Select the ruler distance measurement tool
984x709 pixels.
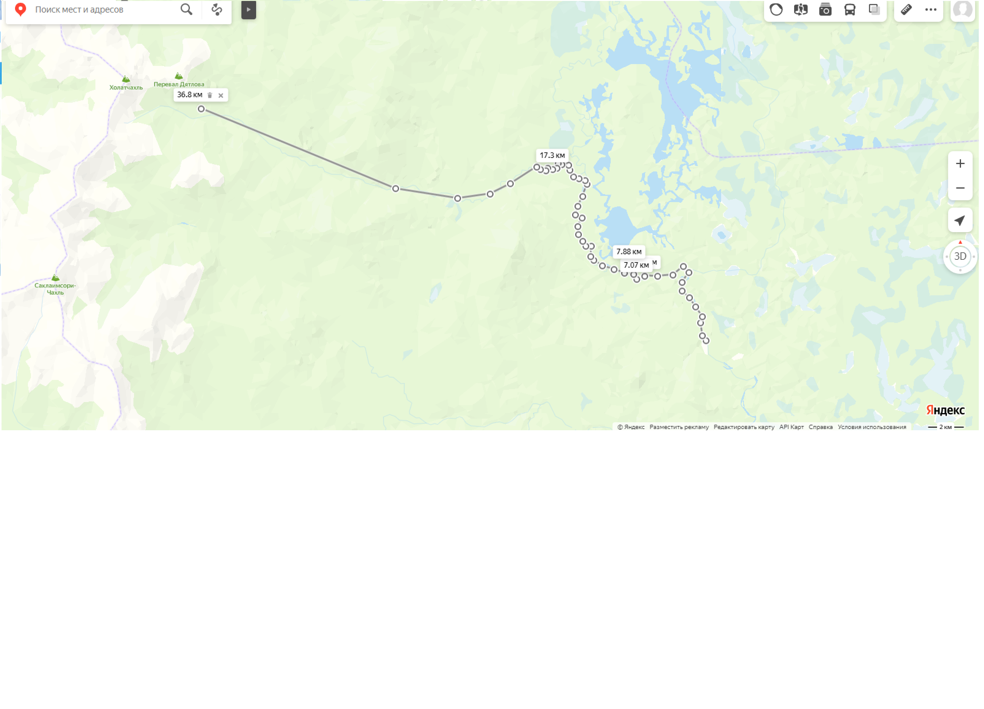[x=907, y=9]
